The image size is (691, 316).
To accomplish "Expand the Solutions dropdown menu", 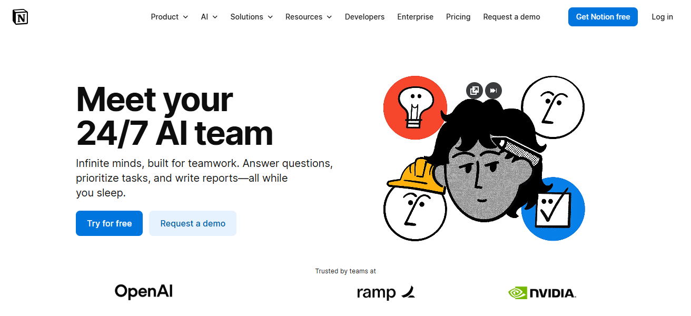I will pyautogui.click(x=252, y=17).
